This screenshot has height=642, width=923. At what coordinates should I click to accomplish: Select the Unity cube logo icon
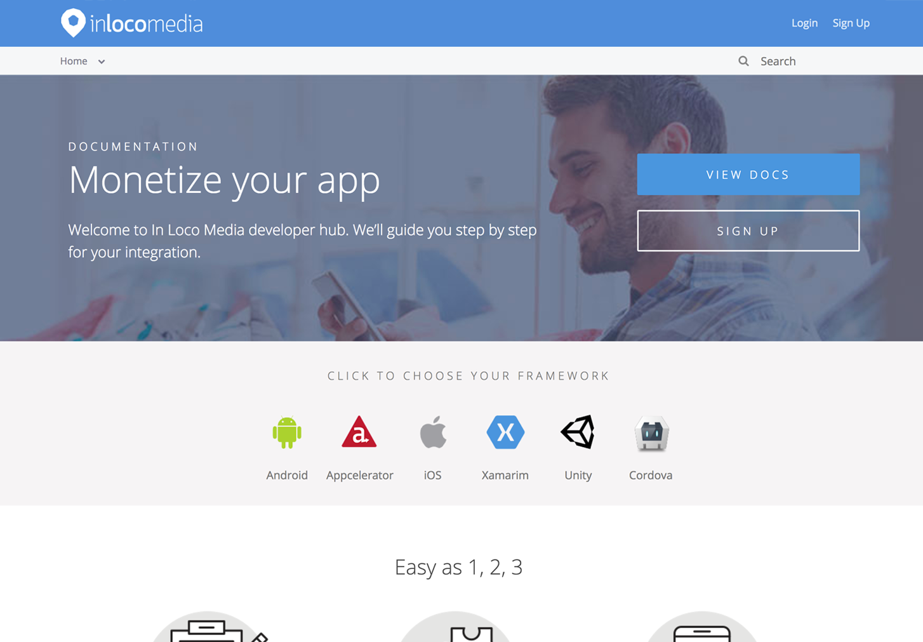578,432
